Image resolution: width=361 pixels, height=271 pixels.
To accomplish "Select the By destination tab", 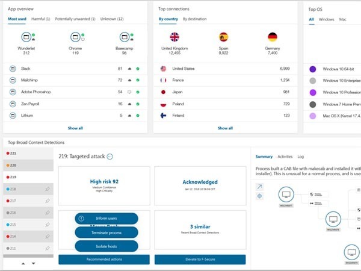I will [x=195, y=19].
